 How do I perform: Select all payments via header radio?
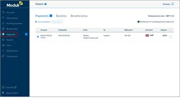click(x=170, y=30)
